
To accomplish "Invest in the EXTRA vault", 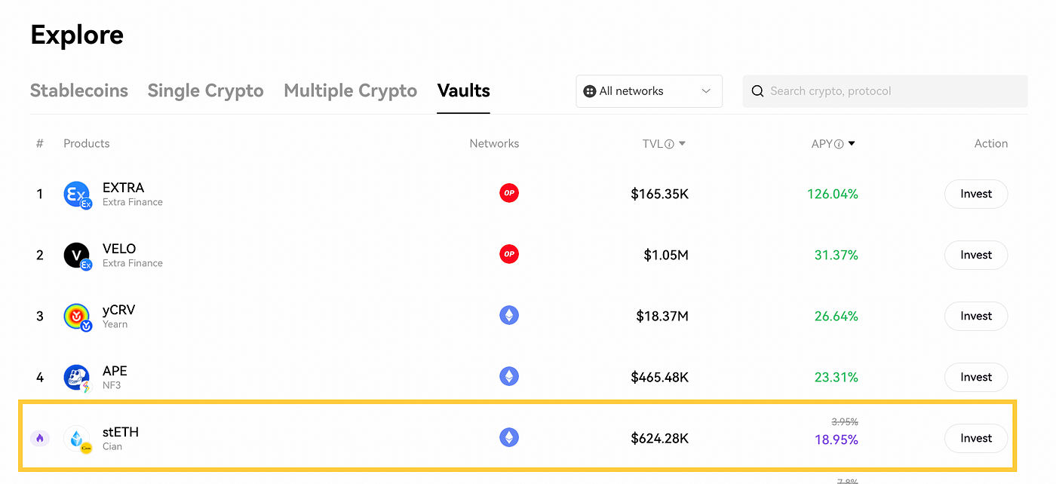I will tap(976, 194).
